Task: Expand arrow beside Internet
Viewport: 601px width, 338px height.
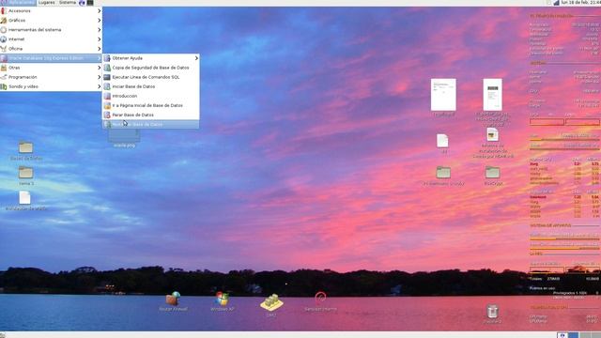Action: [99, 39]
